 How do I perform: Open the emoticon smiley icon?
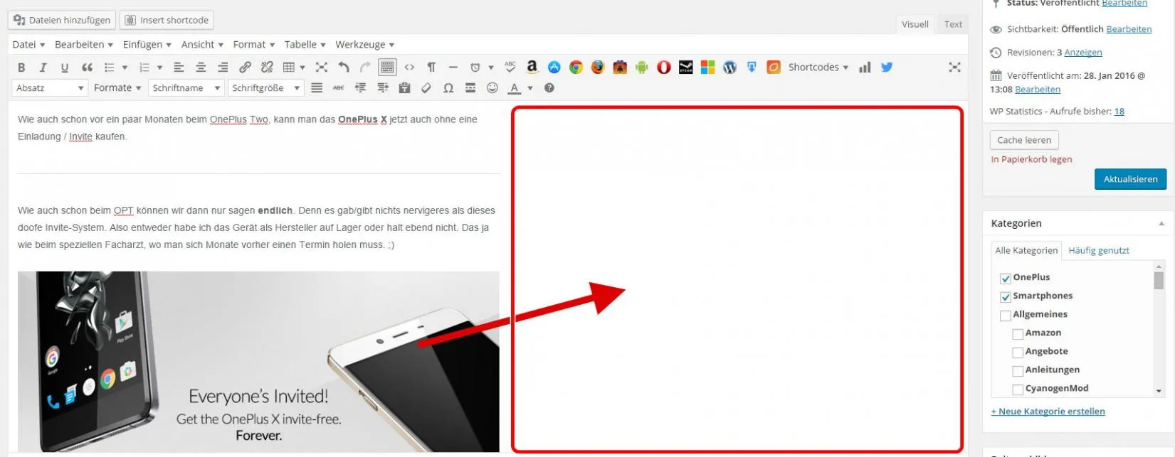tap(492, 88)
